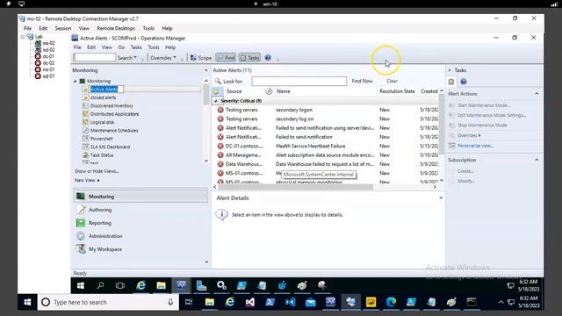Open the Search dropdown in Operations Manager toolbar

(127, 58)
